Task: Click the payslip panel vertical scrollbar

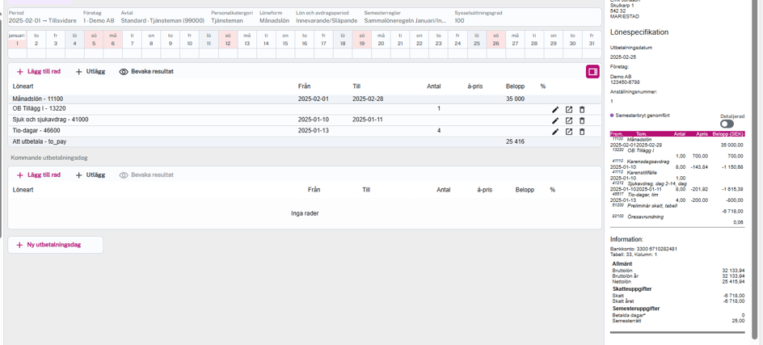Action: [755, 162]
